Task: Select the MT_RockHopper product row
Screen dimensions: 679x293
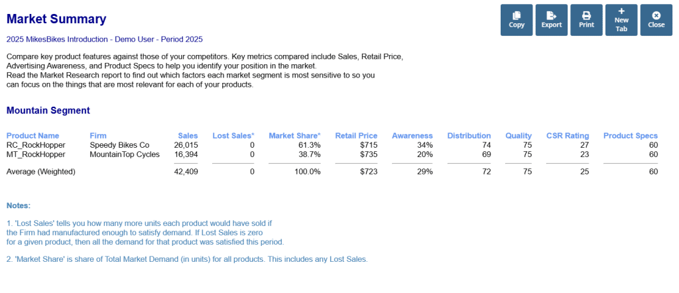Action: click(36, 154)
